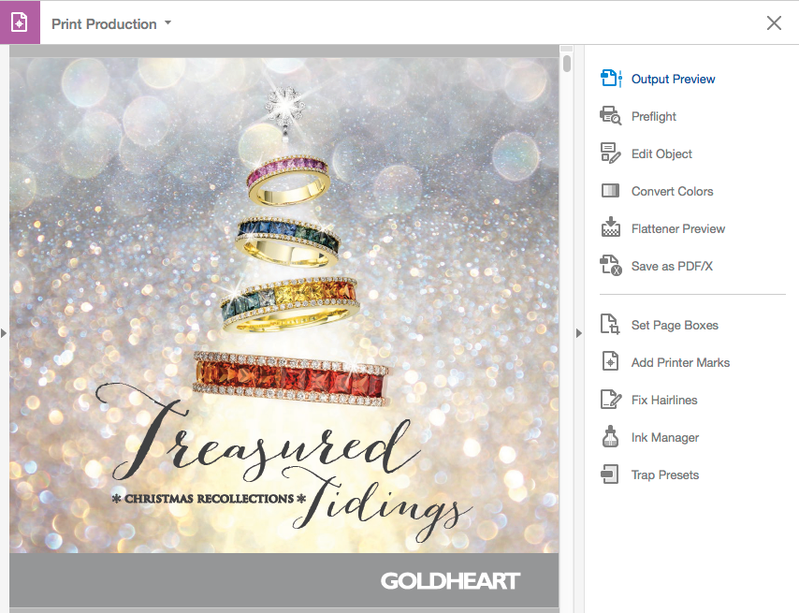Screen dimensions: 799x613
Task: Expand the left navigation pane arrow
Action: coord(4,333)
